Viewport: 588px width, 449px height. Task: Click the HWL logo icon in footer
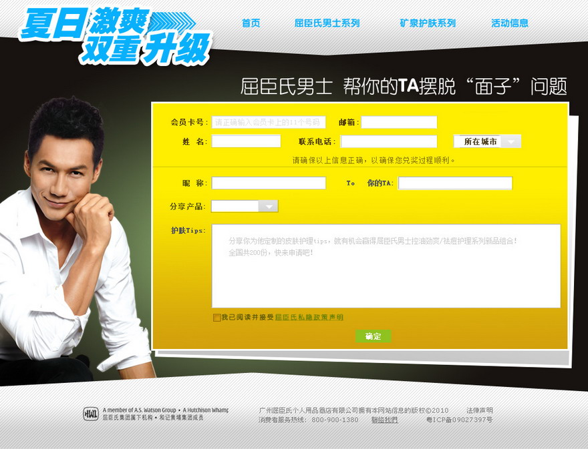click(91, 414)
